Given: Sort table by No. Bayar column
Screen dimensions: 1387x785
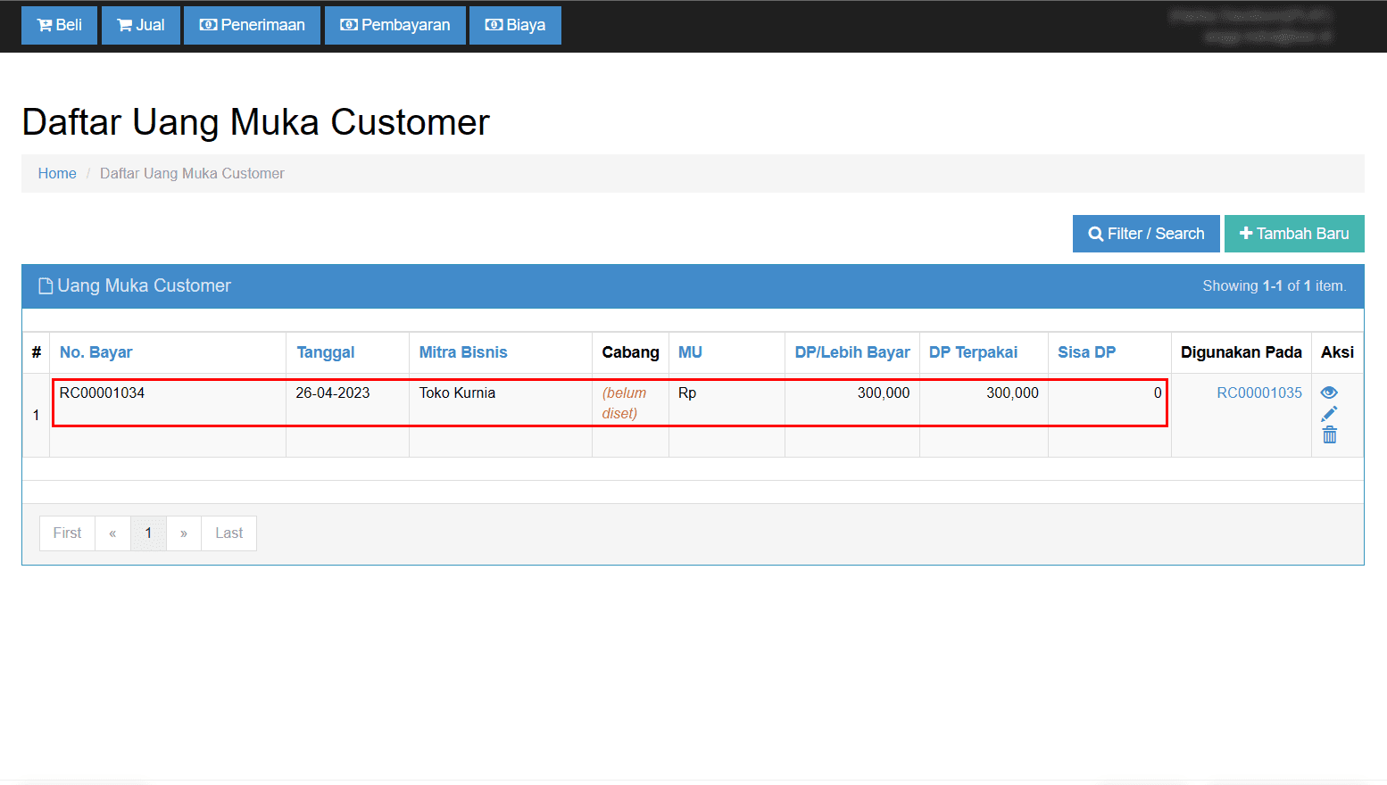Looking at the screenshot, I should [x=96, y=352].
